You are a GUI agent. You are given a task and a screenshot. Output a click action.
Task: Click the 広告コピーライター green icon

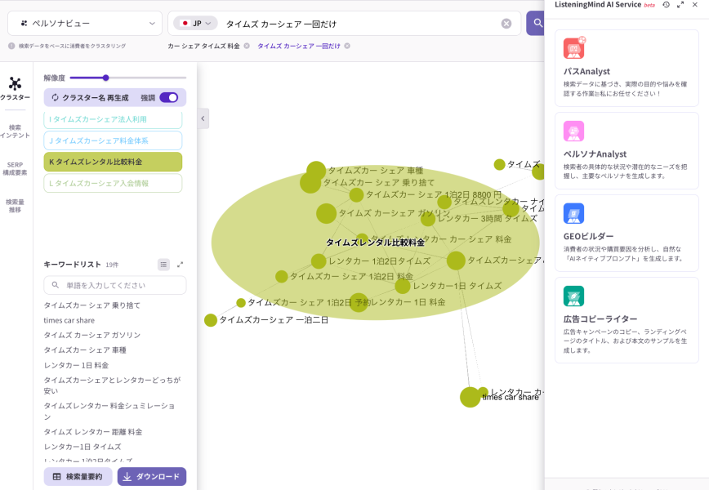(573, 296)
